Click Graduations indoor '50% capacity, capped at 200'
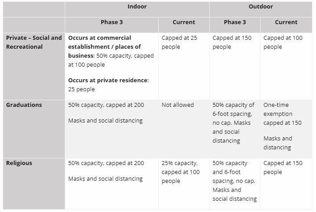This screenshot has height=212, width=316. pos(106,105)
